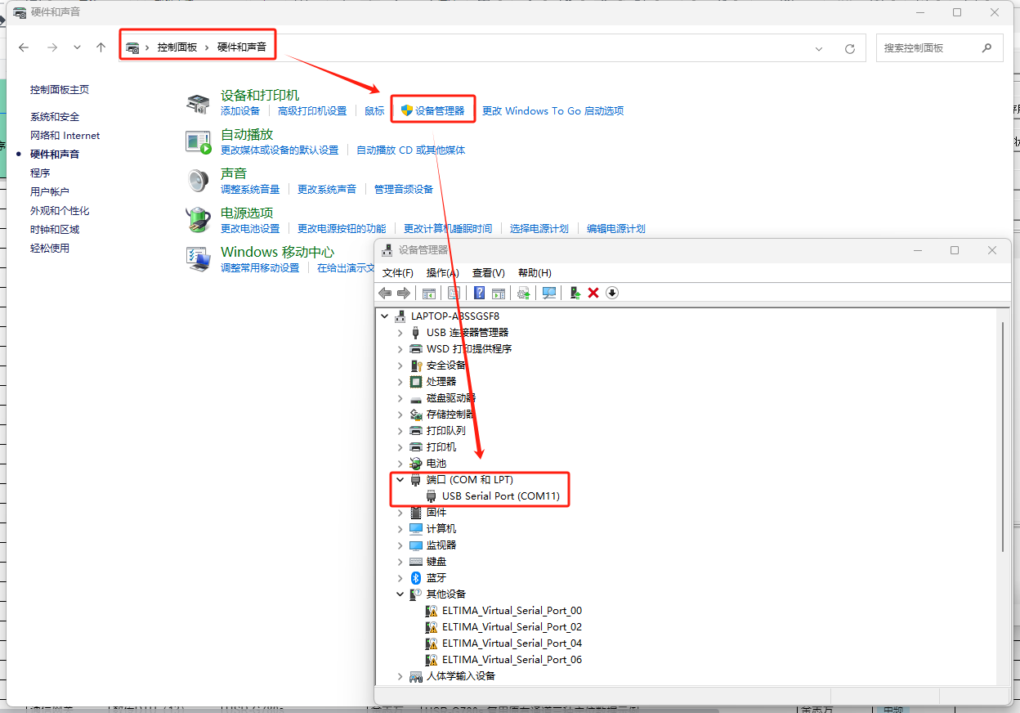Click 控制面板 in the address breadcrumb
Screen dimensions: 1020x713
177,47
